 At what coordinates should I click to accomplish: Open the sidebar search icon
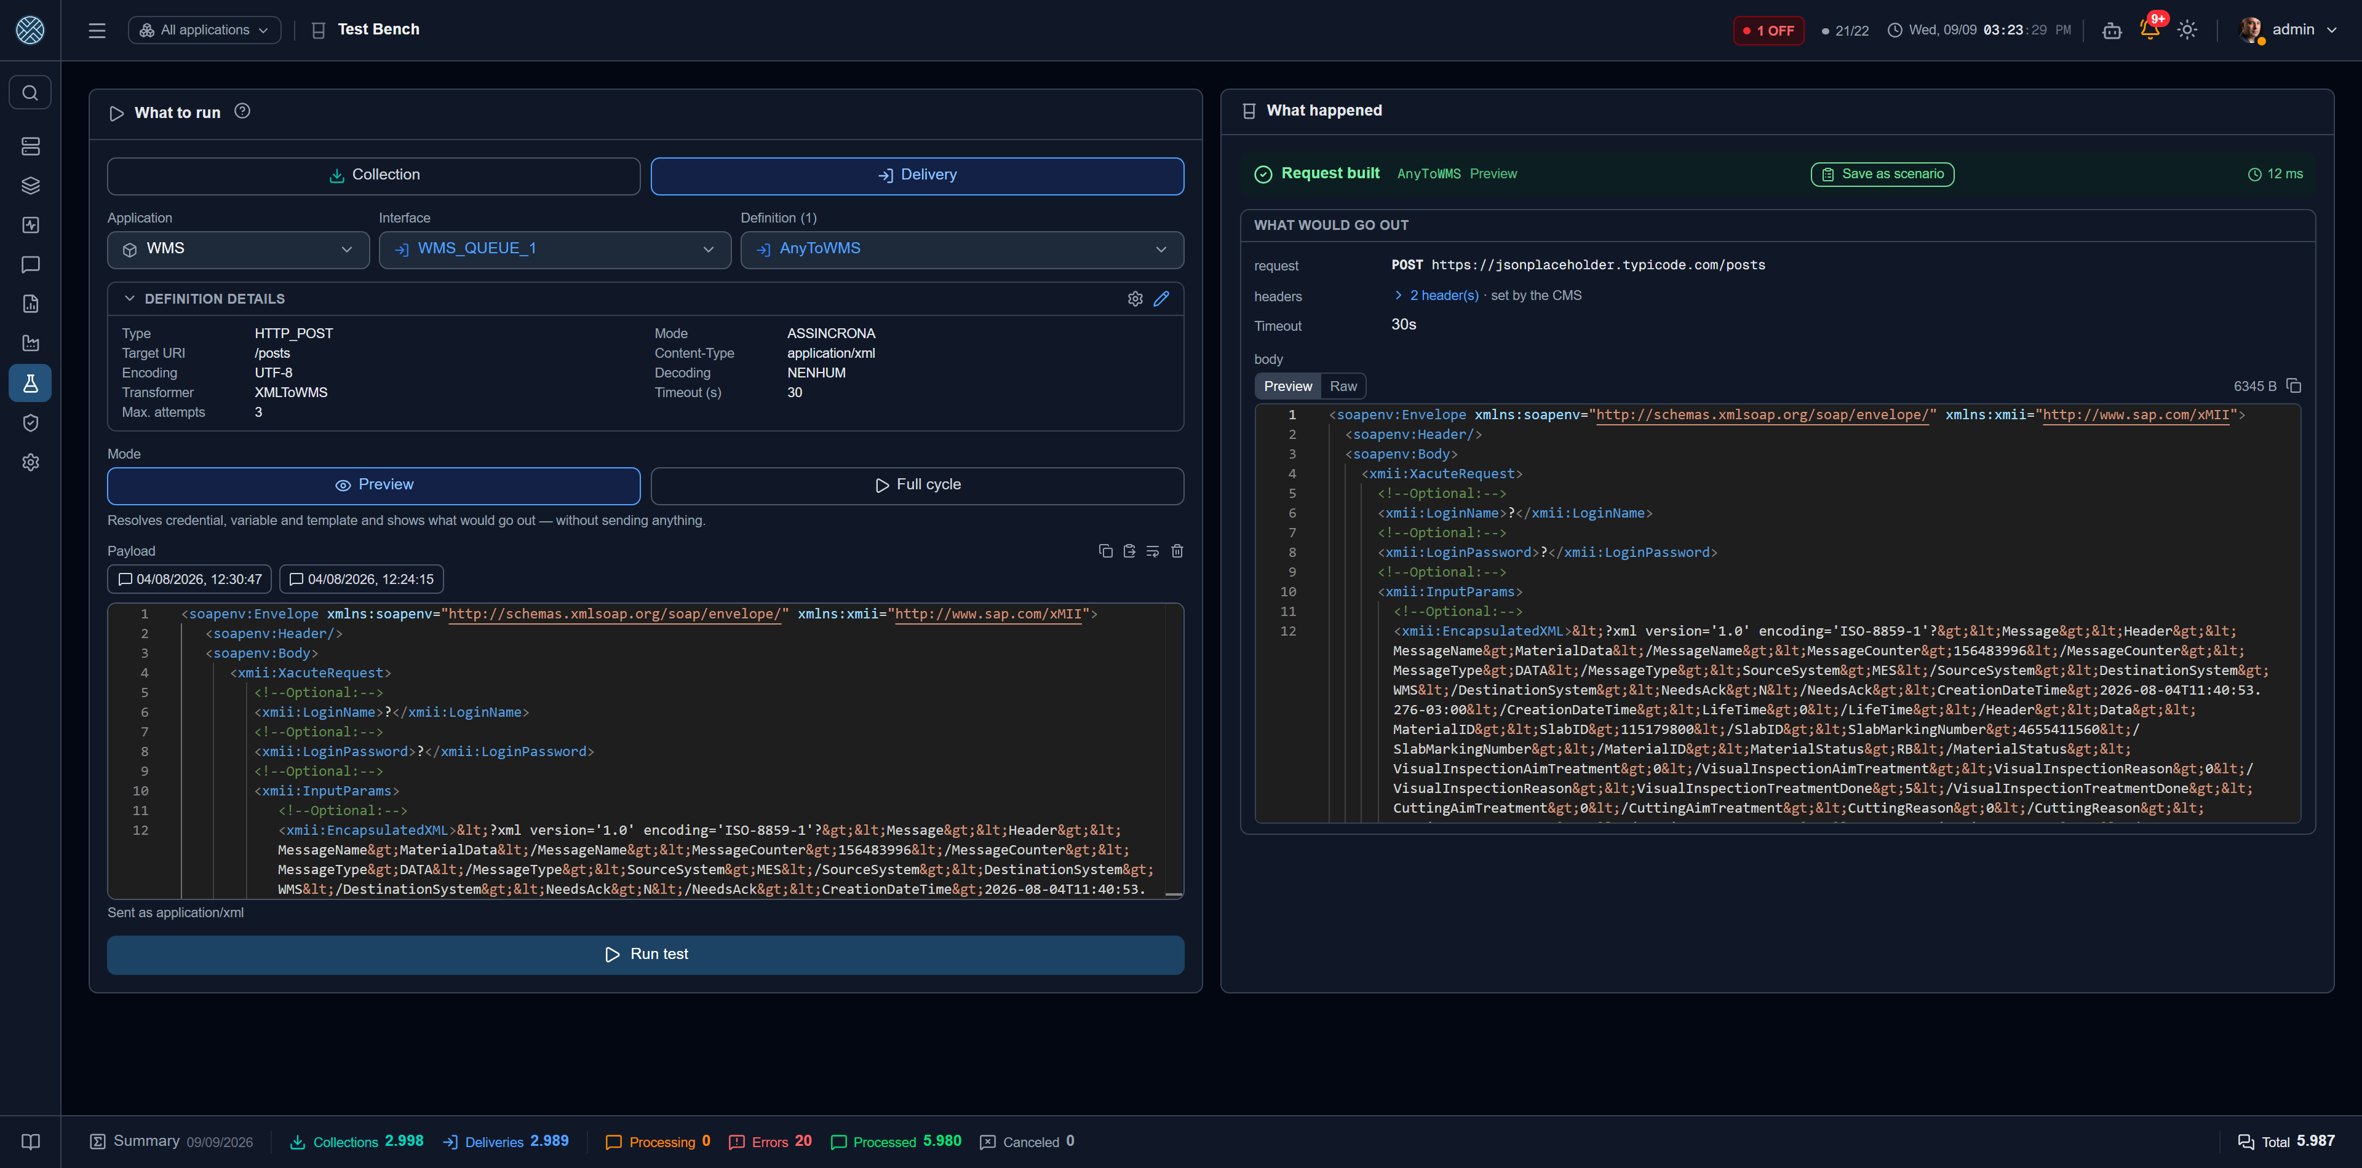click(30, 93)
